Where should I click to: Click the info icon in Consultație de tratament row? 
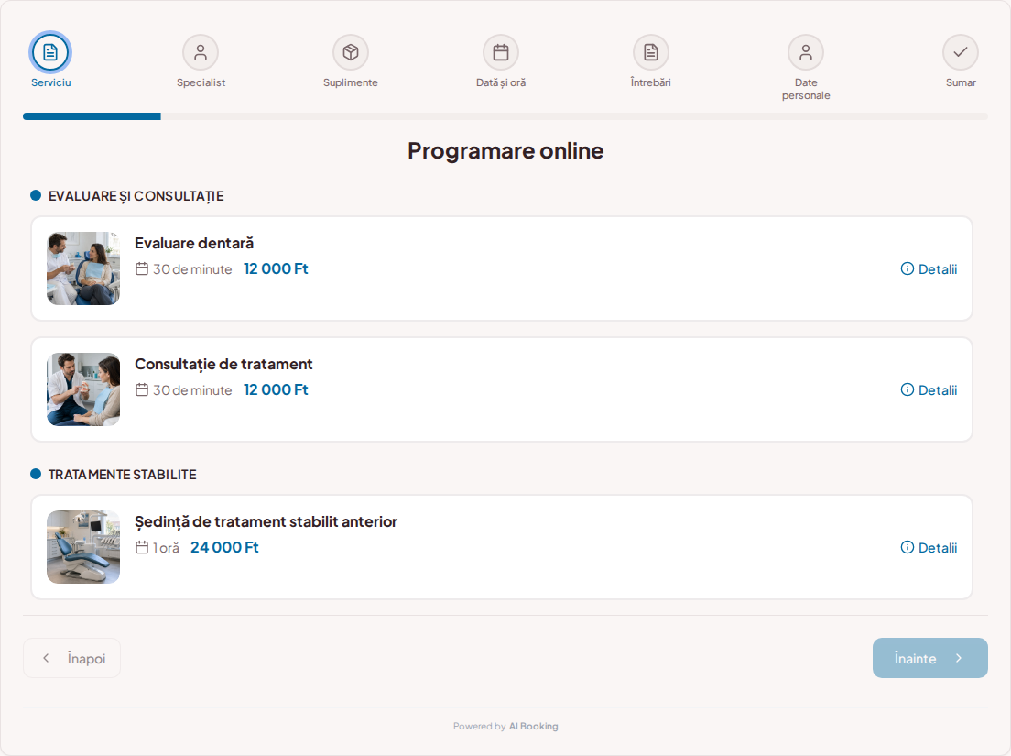908,389
